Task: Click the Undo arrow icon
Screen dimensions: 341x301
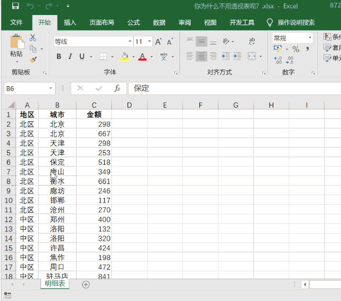Action: point(30,6)
